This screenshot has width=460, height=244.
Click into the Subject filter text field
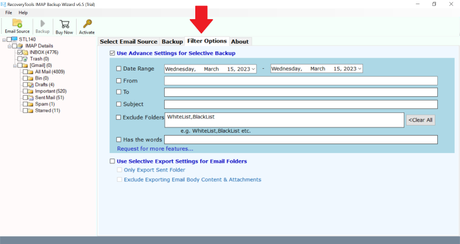(x=301, y=104)
